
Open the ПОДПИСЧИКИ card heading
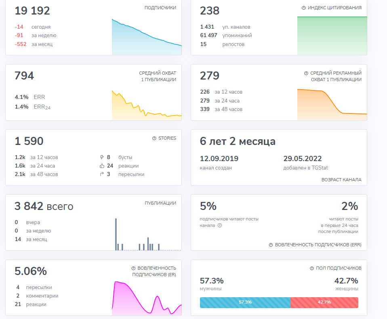click(x=160, y=8)
